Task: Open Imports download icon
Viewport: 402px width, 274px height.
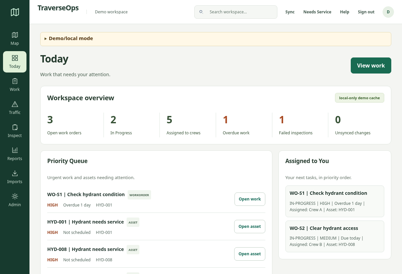Action: 15,173
